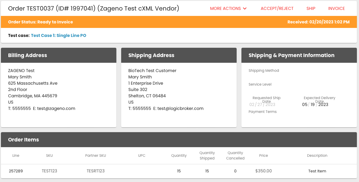Select order line 257289 in the table

16,171
